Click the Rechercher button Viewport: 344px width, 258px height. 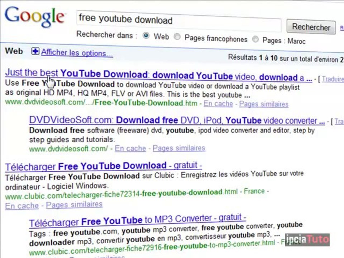pyautogui.click(x=311, y=27)
